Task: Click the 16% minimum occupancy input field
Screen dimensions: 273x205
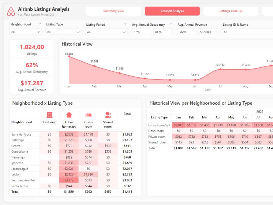Action: (141, 32)
